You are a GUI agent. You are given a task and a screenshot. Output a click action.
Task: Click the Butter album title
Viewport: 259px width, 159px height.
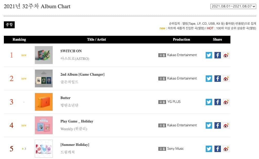pyautogui.click(x=65, y=98)
